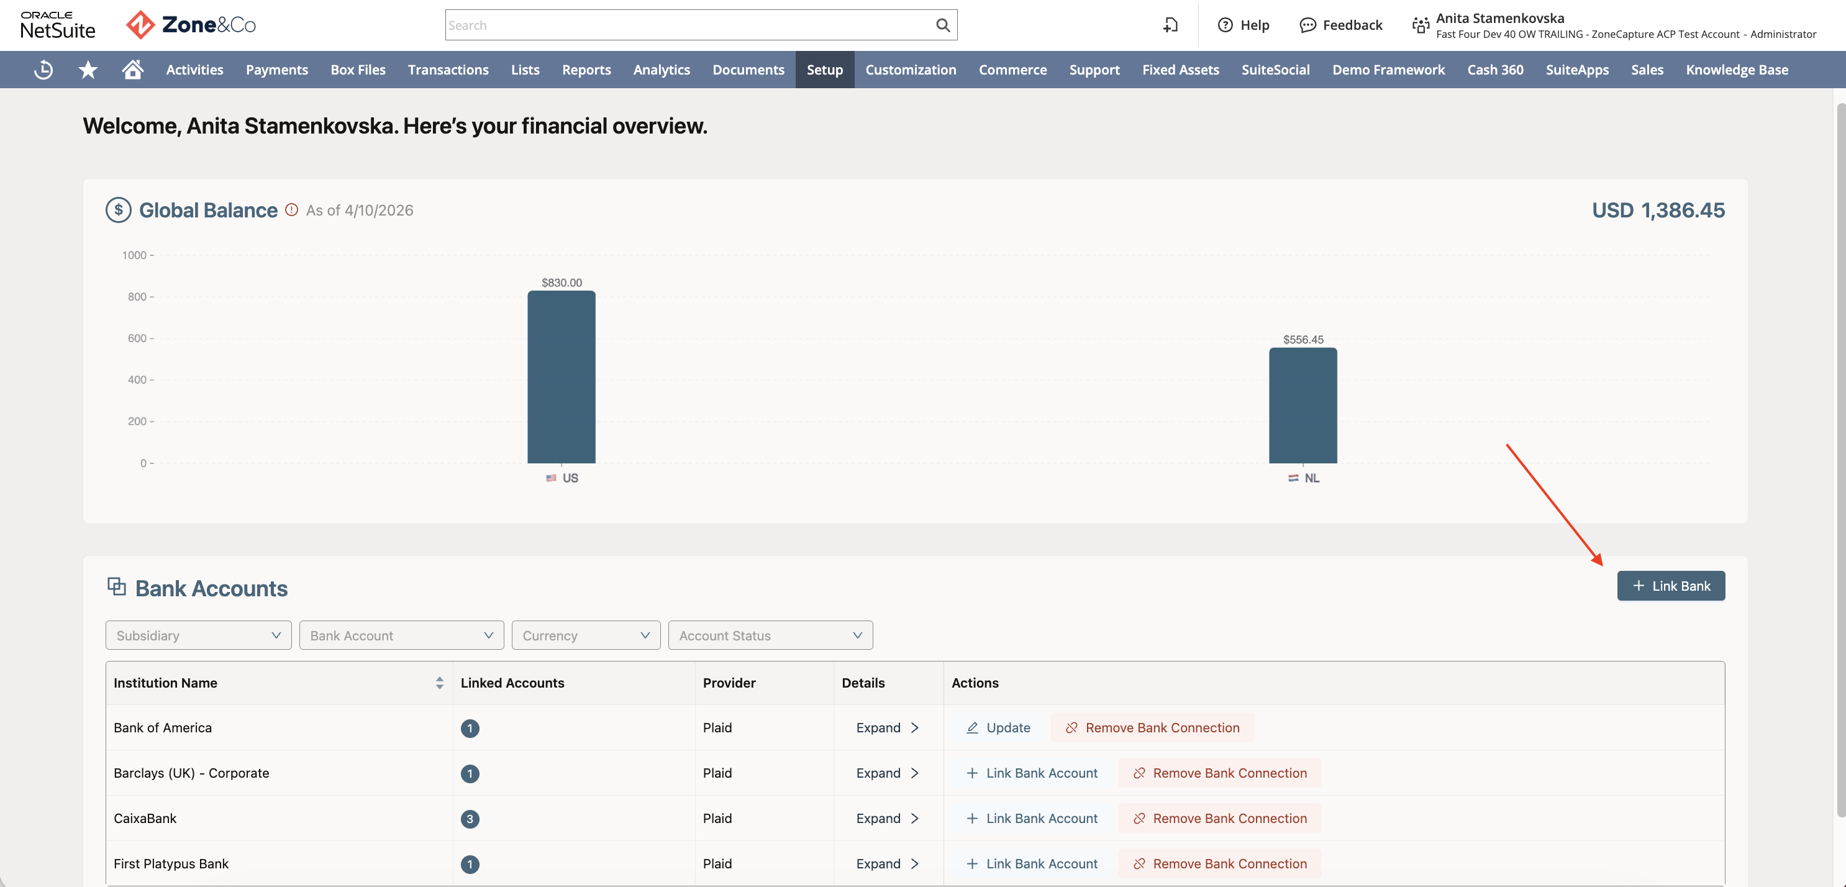Go to the Home house icon
The image size is (1846, 887).
[132, 70]
